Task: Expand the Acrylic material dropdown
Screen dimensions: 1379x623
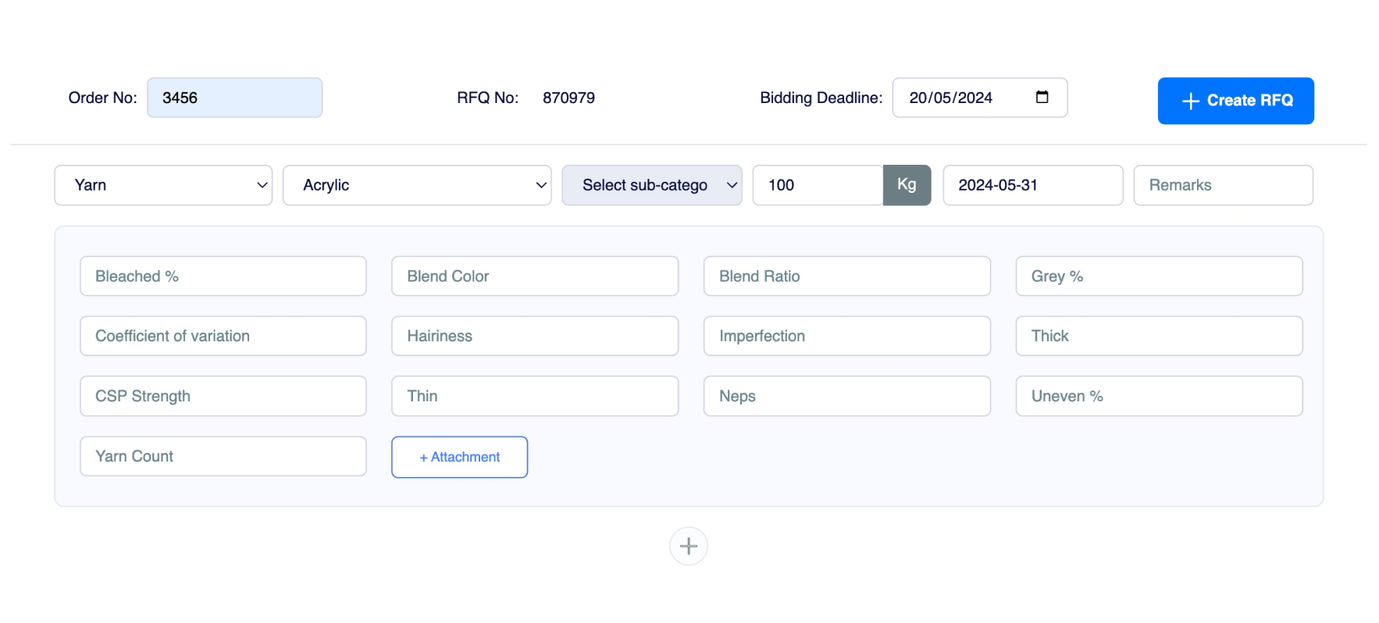Action: pos(417,185)
